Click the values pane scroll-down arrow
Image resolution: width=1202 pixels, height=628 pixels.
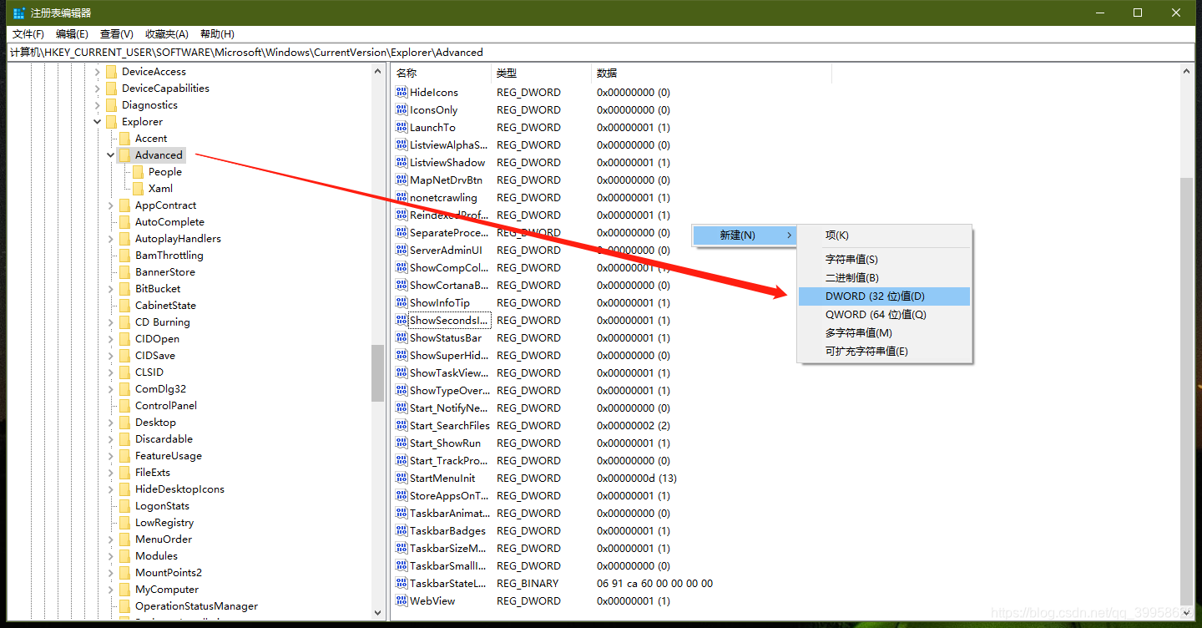[x=1188, y=613]
